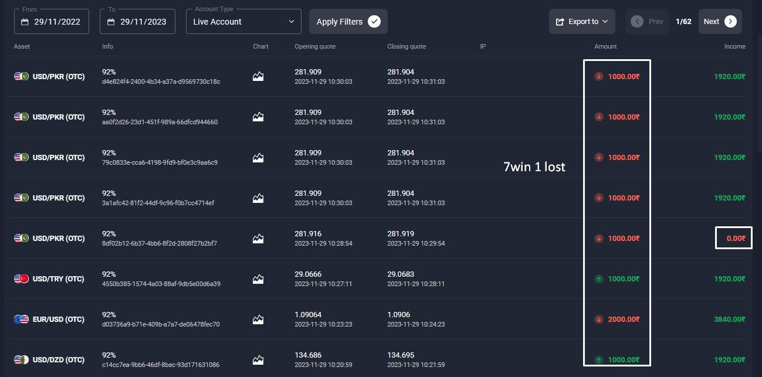Viewport: 762px width, 377px height.
Task: Click the Next page arrow icon
Action: tap(730, 22)
